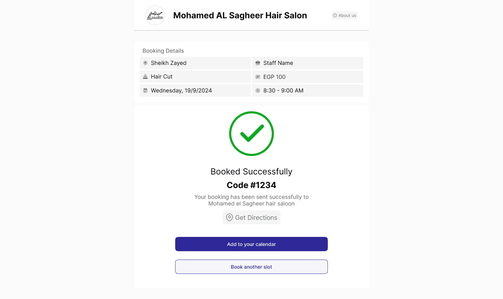Select the Get Directions label text
This screenshot has width=503, height=299.
coord(256,217)
